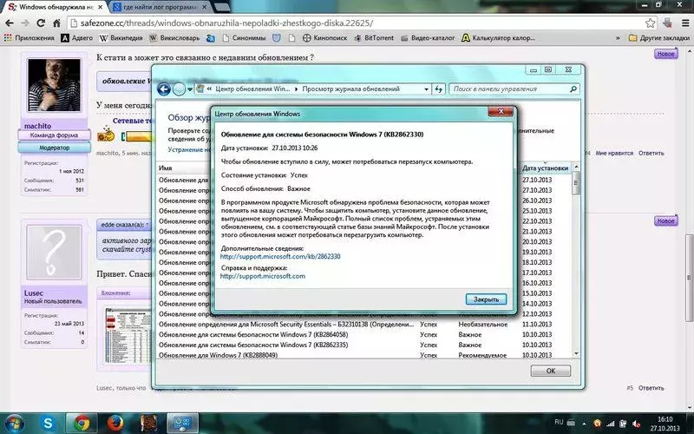The height and width of the screenshot is (434, 694).
Task: Bookmark this page with the star icon
Action: pos(650,23)
